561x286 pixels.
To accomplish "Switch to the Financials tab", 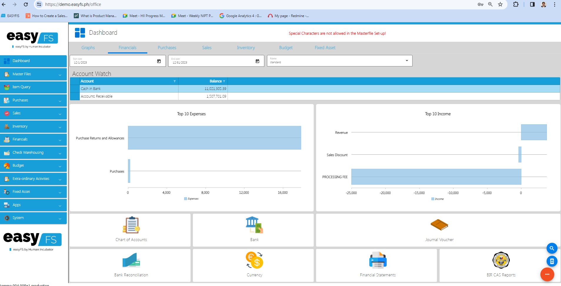I will [x=128, y=48].
